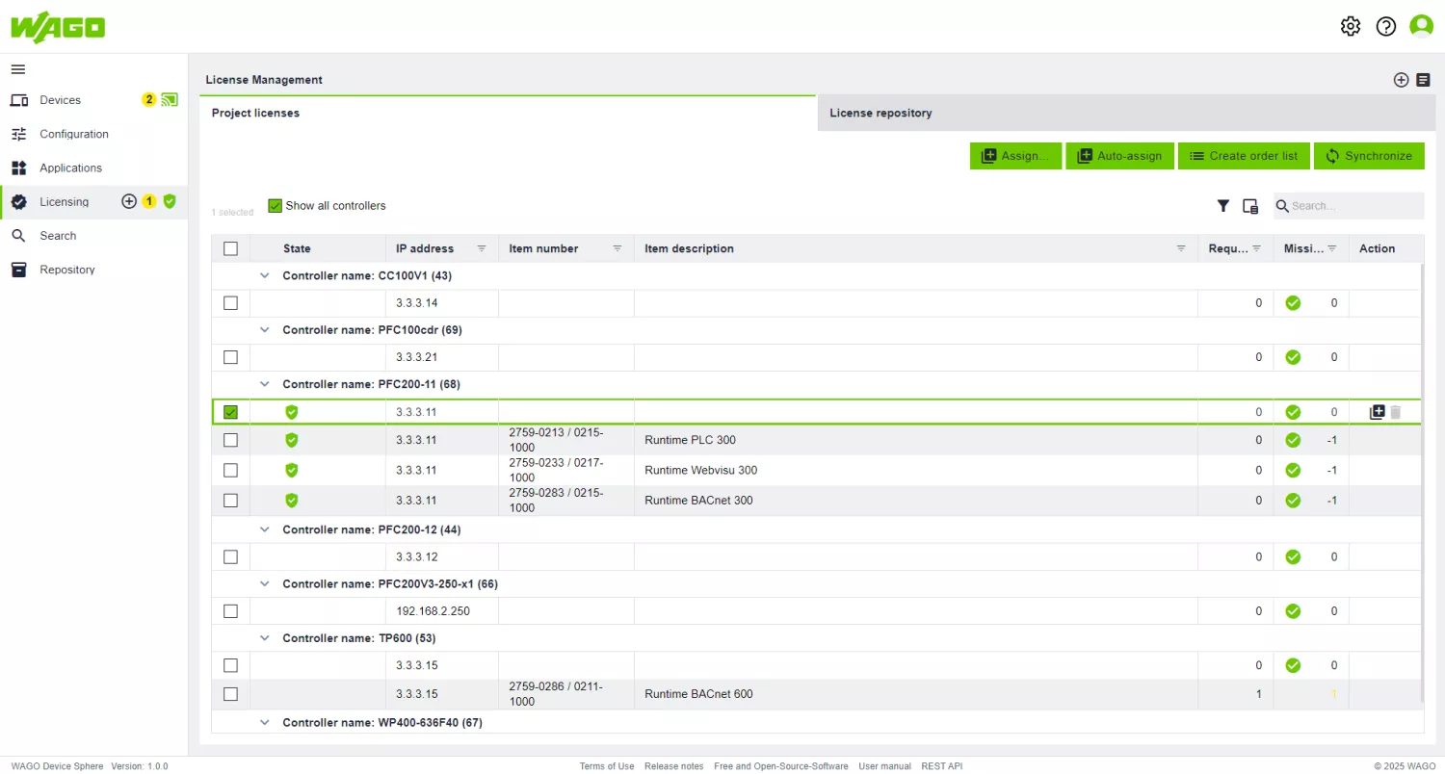Click the Auto-assign button

point(1119,156)
